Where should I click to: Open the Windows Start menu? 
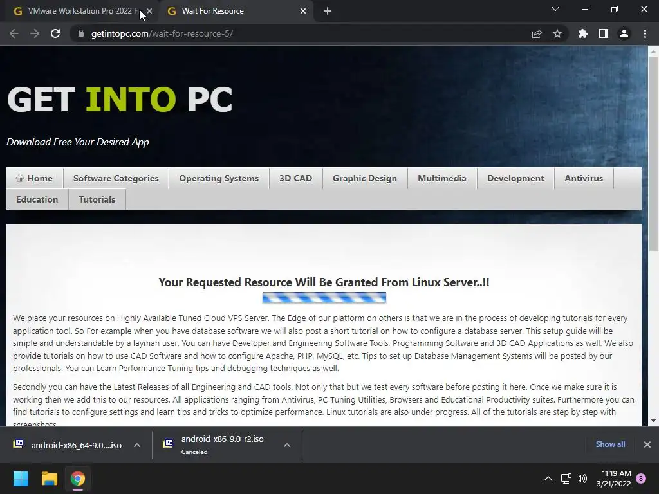pos(21,479)
